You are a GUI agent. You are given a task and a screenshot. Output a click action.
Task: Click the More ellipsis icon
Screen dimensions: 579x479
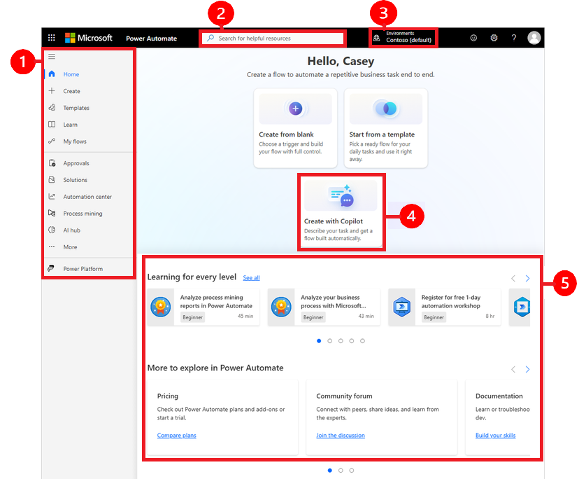click(x=52, y=247)
